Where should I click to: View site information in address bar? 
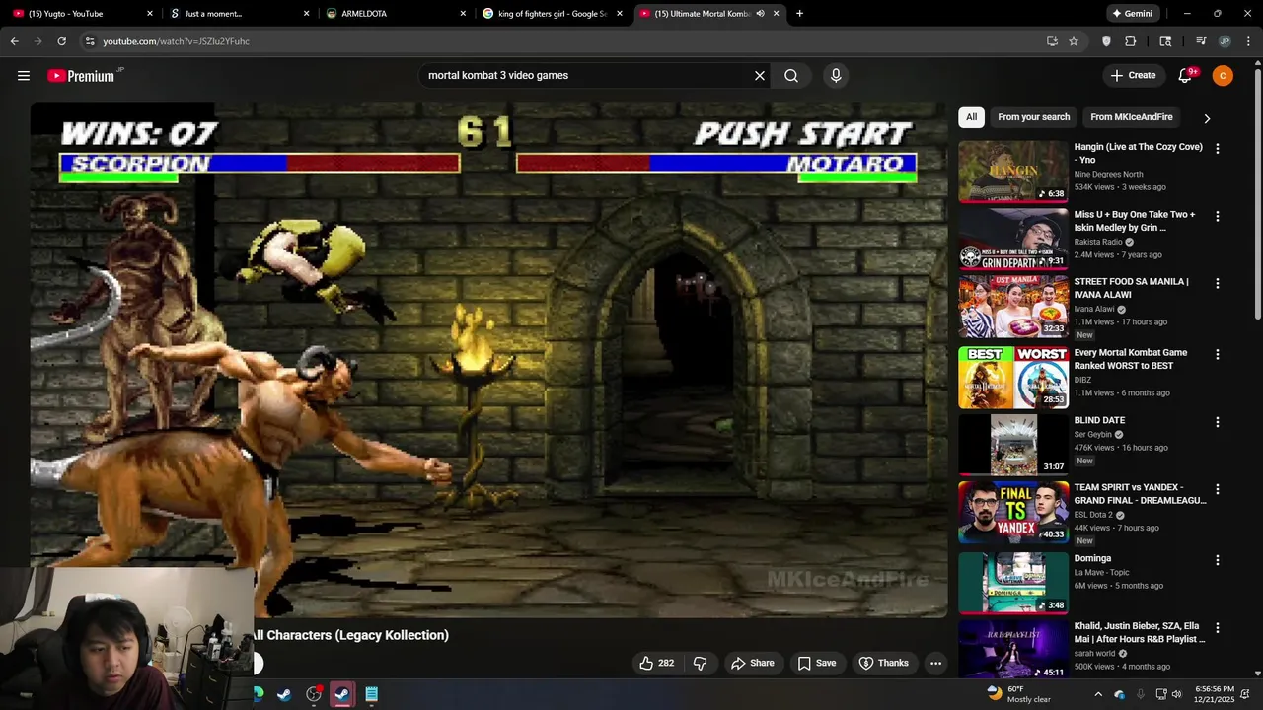click(x=90, y=41)
